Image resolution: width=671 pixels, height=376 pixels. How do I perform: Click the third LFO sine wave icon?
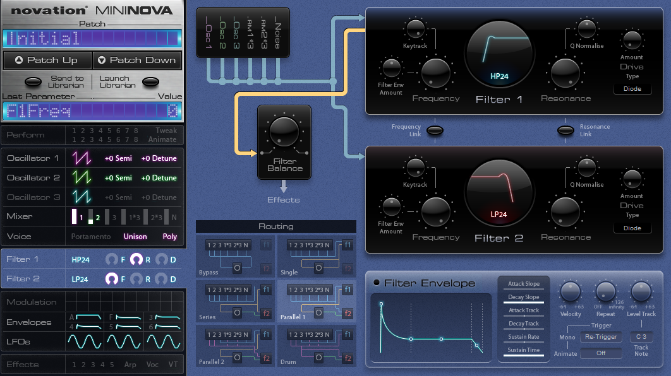(x=164, y=342)
